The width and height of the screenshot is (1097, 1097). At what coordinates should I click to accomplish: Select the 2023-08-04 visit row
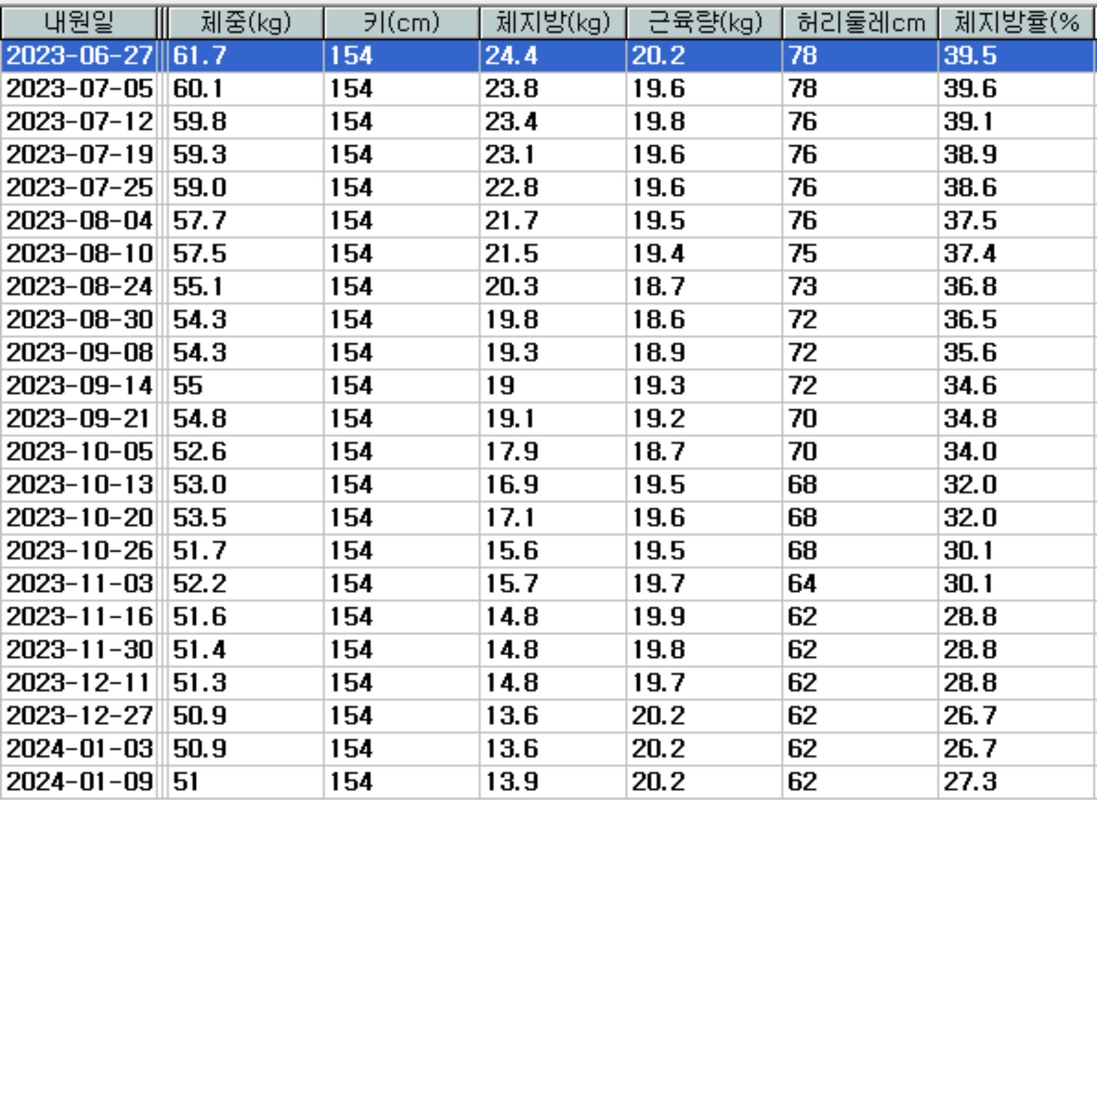click(x=548, y=221)
